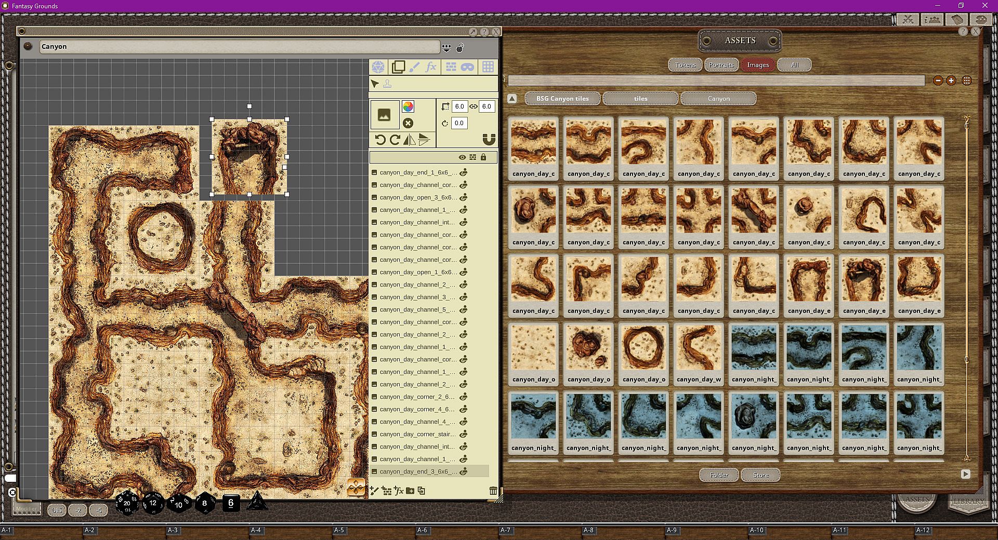Image resolution: width=998 pixels, height=540 pixels.
Task: Toggle visibility for all layers
Action: (462, 157)
